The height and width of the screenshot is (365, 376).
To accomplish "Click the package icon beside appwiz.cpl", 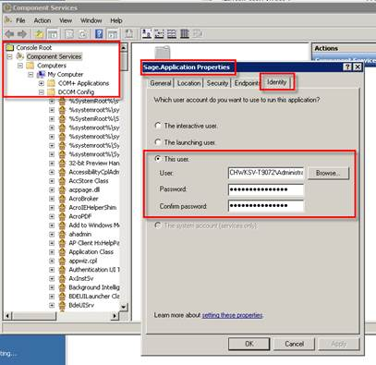I will (62, 261).
